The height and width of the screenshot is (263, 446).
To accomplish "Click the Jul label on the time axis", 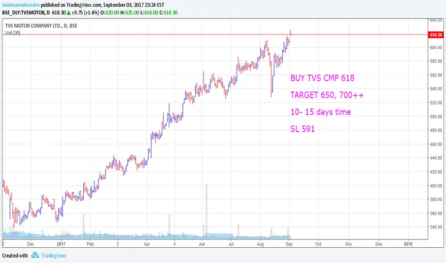I will [231, 244].
